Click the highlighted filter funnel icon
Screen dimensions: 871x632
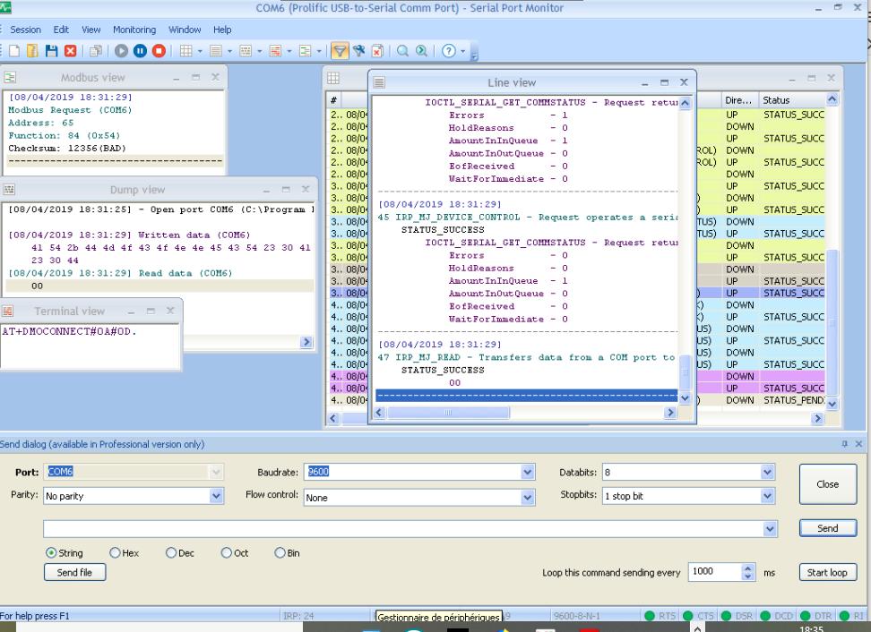340,51
